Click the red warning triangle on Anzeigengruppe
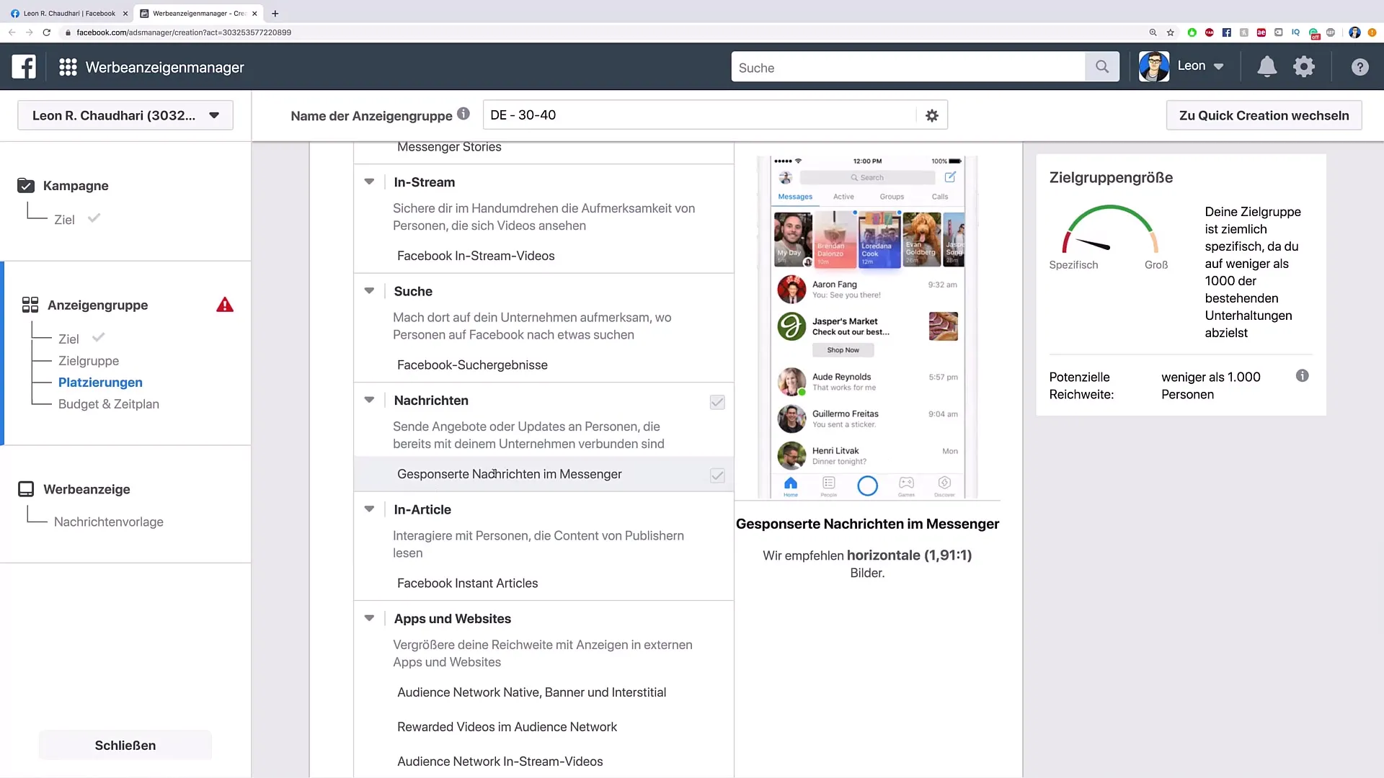This screenshot has width=1384, height=778. 225,305
